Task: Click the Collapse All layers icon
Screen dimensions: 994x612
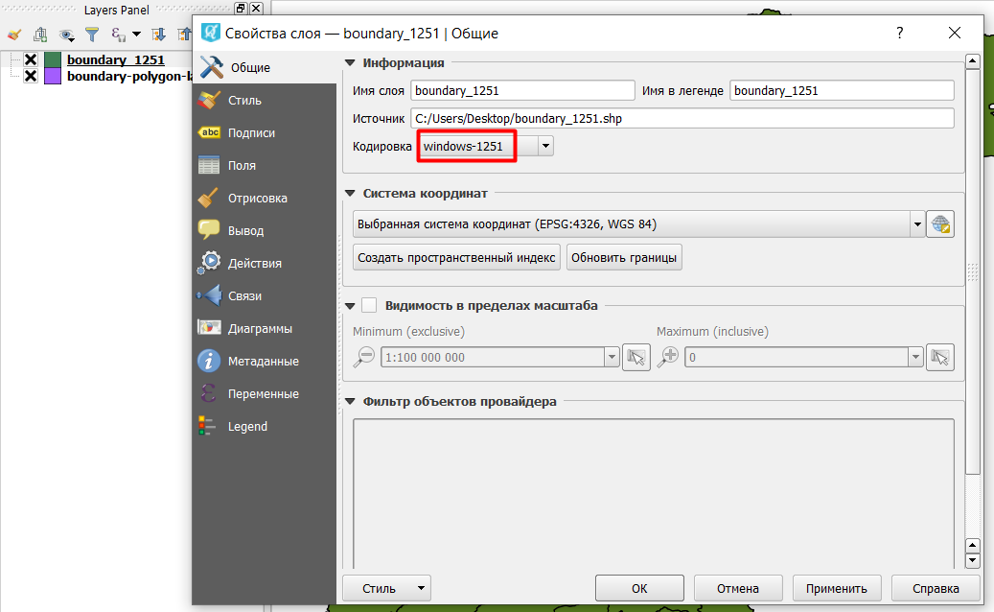Action: click(185, 35)
